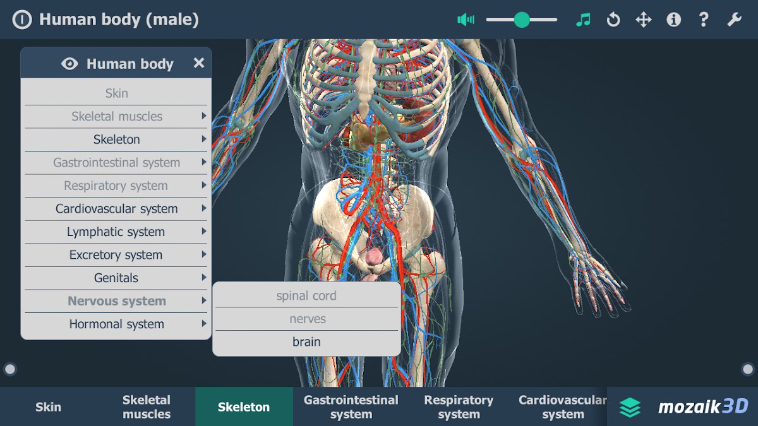Click the power icon in the title bar
The image size is (758, 426).
coord(21,20)
